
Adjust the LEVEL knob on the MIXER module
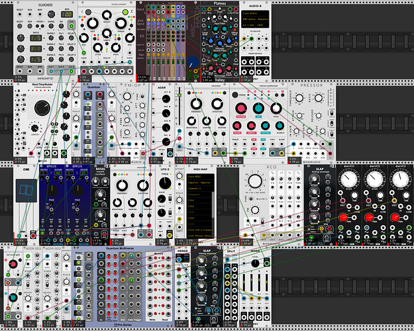[x=255, y=263]
